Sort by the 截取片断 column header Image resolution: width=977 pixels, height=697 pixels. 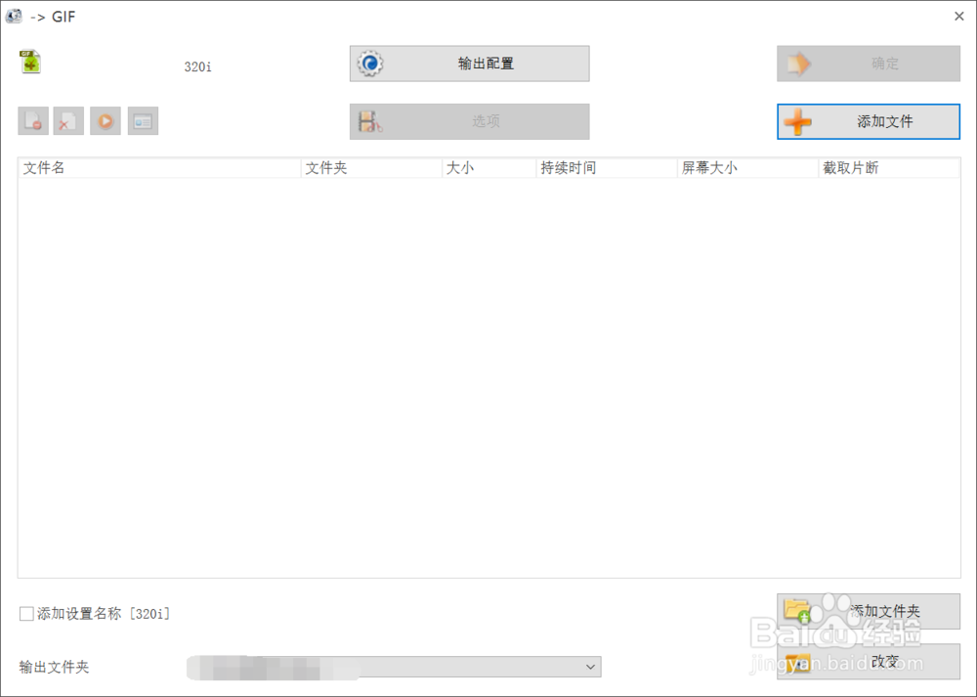tap(889, 168)
